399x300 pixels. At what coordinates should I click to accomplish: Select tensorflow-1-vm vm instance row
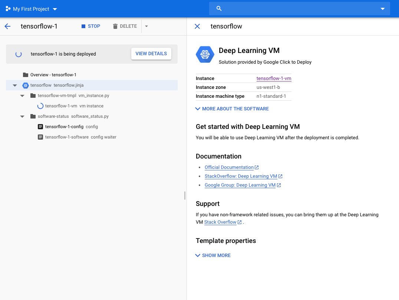(x=92, y=106)
